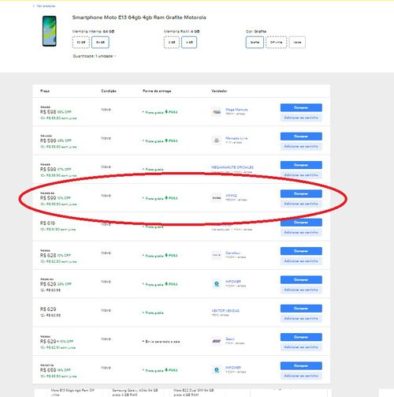This screenshot has height=397, width=394.
Task: Add the VIKING offer to cart
Action: tap(301, 204)
